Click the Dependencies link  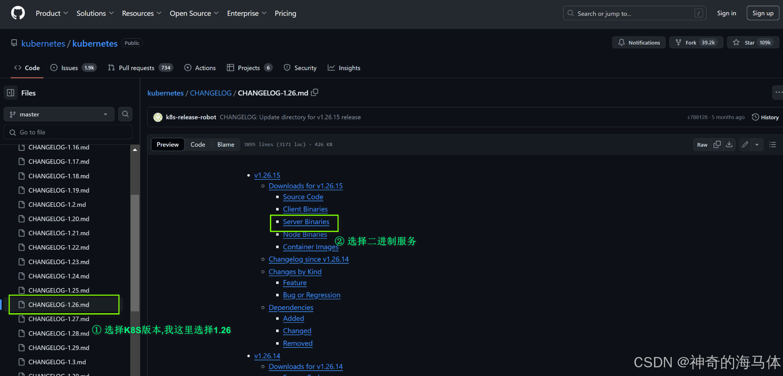pos(291,307)
